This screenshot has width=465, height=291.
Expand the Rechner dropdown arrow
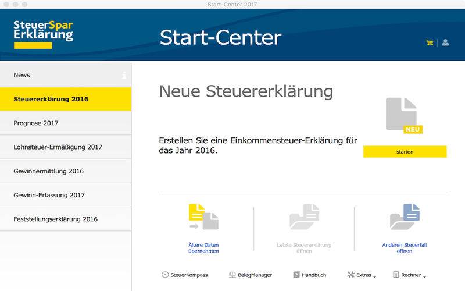coord(424,276)
